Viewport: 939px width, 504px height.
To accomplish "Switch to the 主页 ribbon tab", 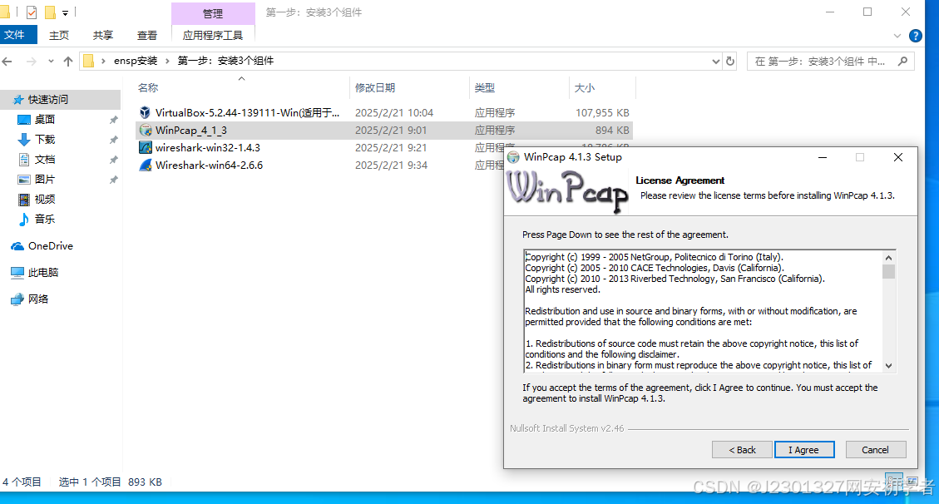I will [59, 35].
